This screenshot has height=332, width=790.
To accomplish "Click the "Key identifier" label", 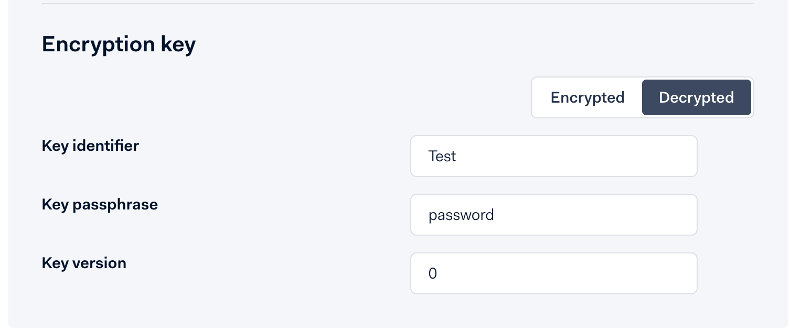I will point(90,146).
